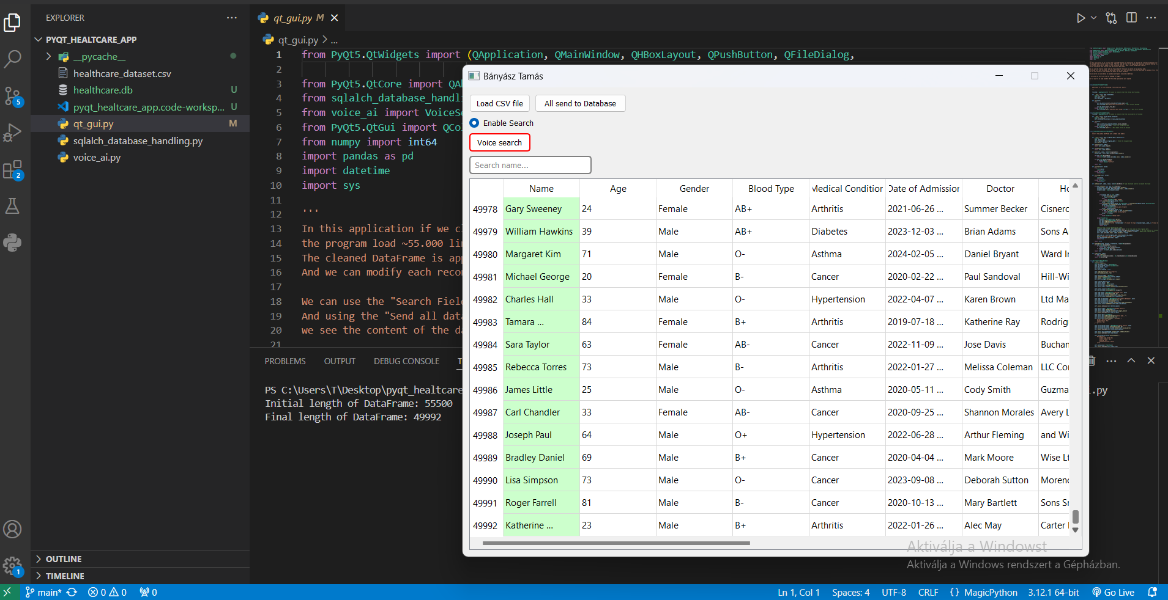Viewport: 1168px width, 600px height.
Task: Click Voice search button
Action: (499, 142)
